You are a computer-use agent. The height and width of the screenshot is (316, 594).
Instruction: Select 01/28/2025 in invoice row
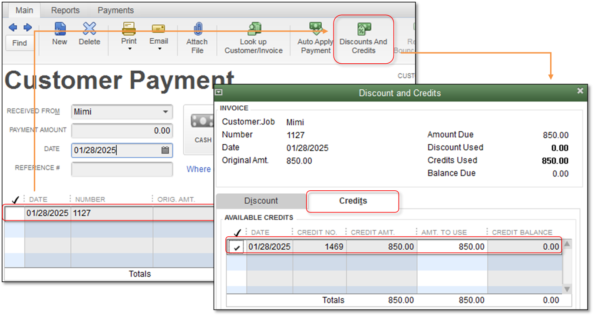[x=47, y=213]
